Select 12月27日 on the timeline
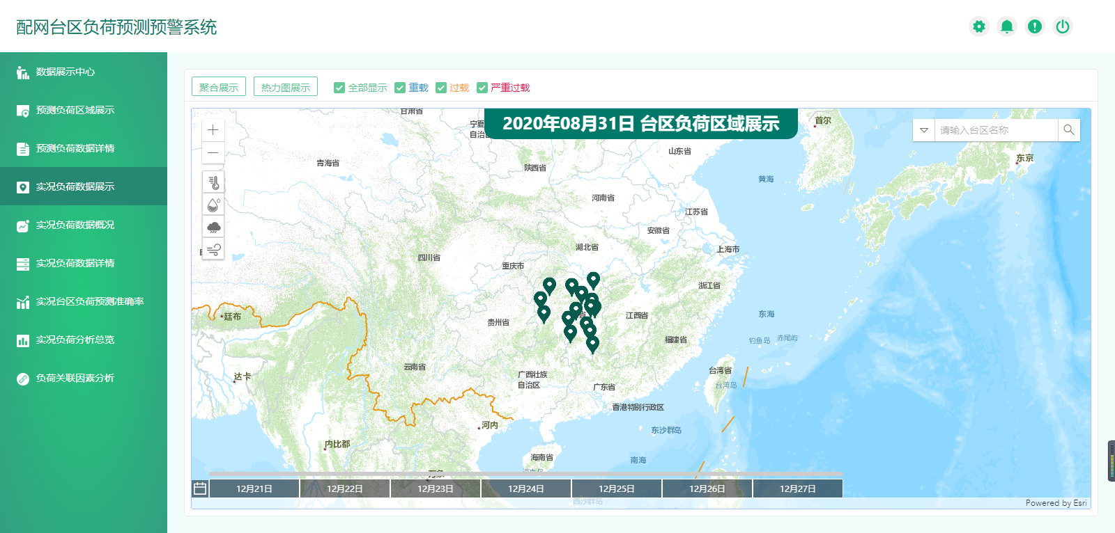 click(798, 488)
